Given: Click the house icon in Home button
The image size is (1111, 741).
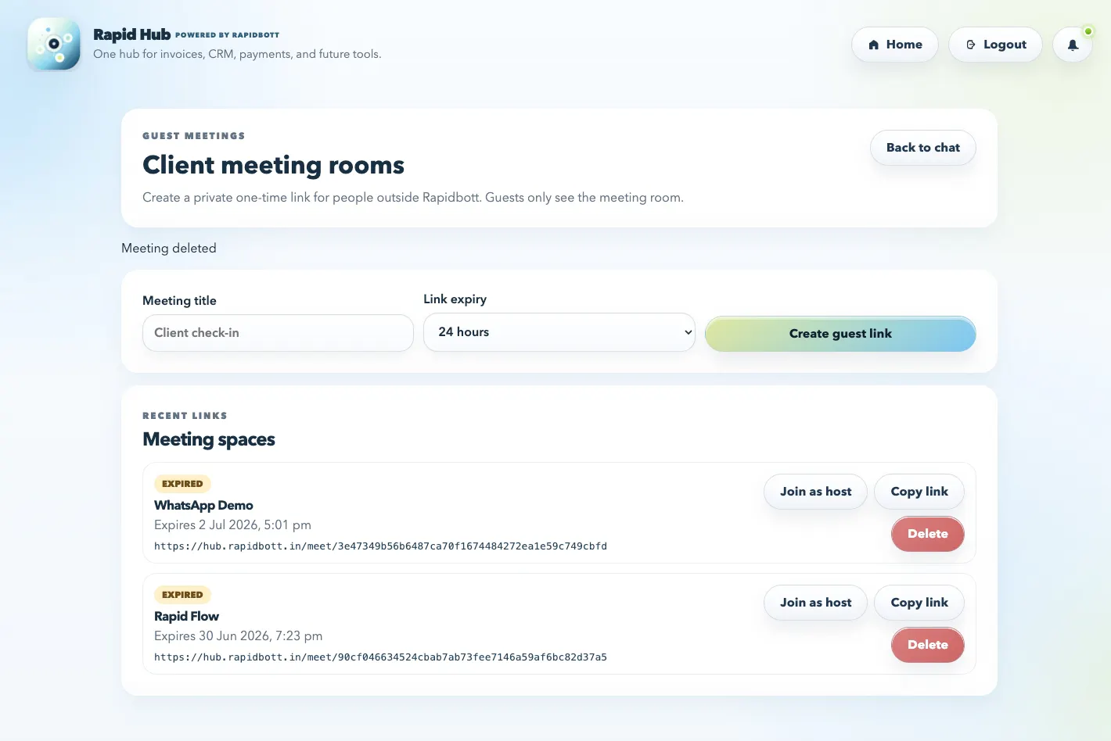Looking at the screenshot, I should (874, 45).
